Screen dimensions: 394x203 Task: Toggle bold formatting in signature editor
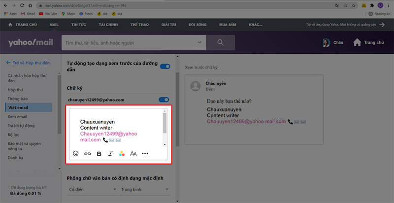pyautogui.click(x=99, y=154)
